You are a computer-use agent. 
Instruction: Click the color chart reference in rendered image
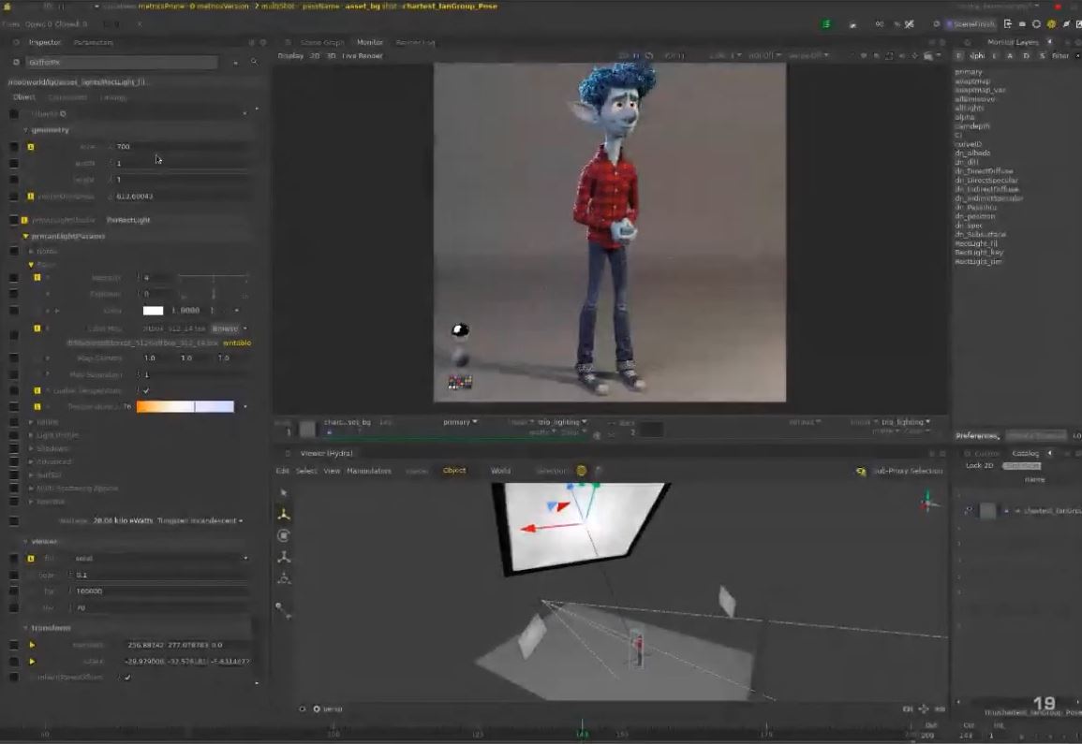click(x=460, y=382)
